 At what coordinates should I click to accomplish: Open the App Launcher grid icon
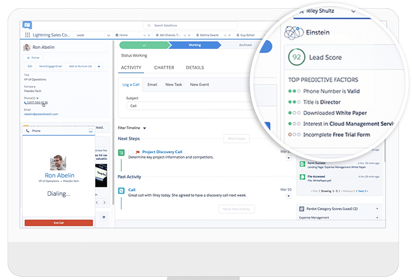click(27, 35)
